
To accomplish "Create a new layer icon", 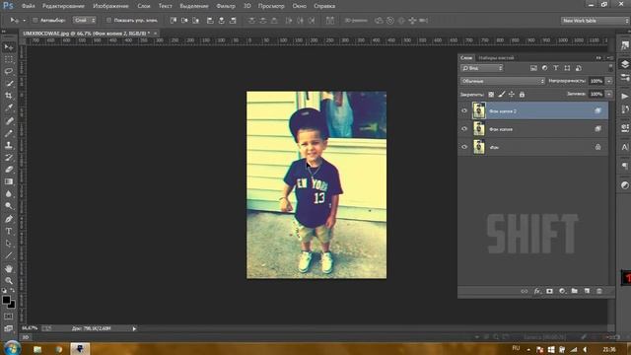I will pos(587,291).
